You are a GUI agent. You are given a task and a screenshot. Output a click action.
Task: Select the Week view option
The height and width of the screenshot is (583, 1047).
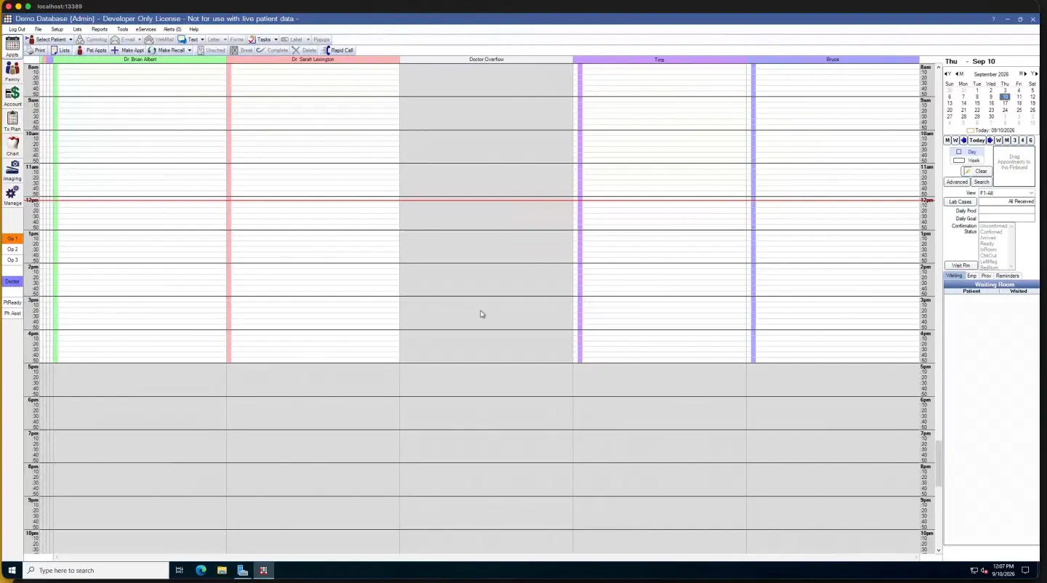[x=967, y=160]
